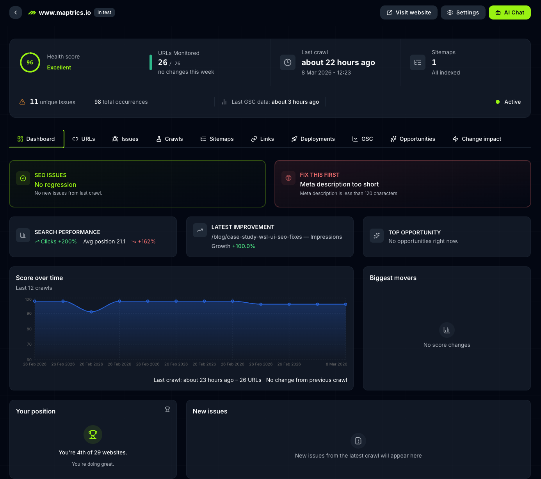The width and height of the screenshot is (541, 479).
Task: Click the robot icon in AI Chat button
Action: (x=498, y=12)
